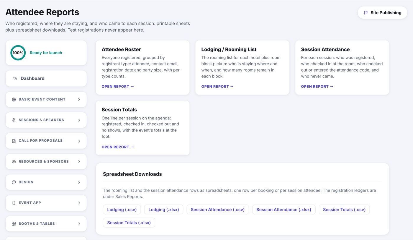Click the microphone icon beside Sessions & Speakers

click(x=14, y=120)
